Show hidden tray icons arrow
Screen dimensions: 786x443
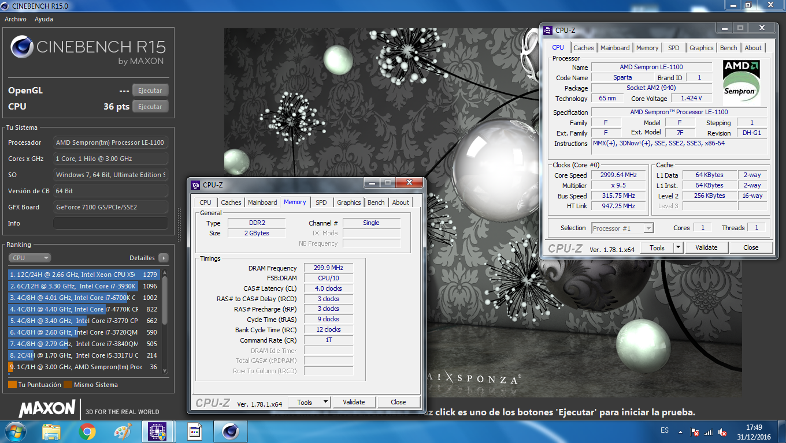coord(681,431)
